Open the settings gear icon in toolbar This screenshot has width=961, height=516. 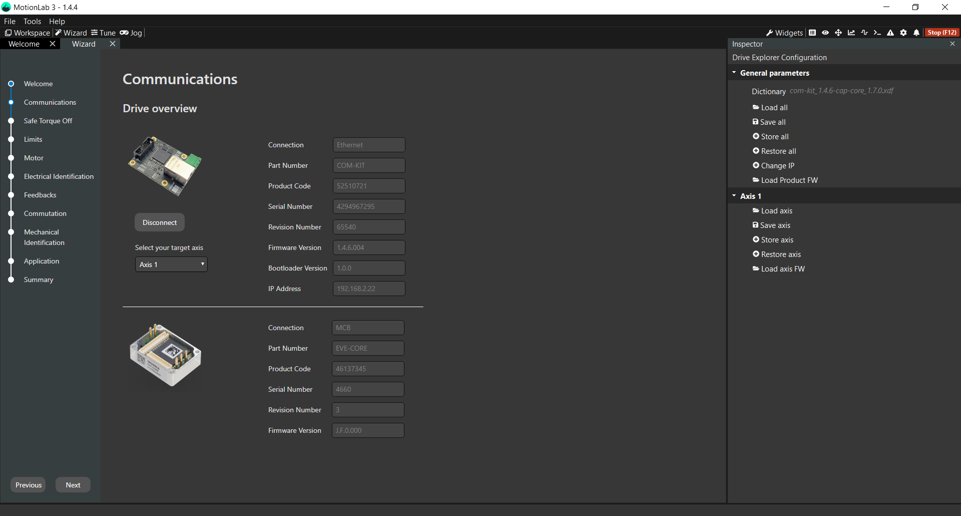pyautogui.click(x=903, y=33)
